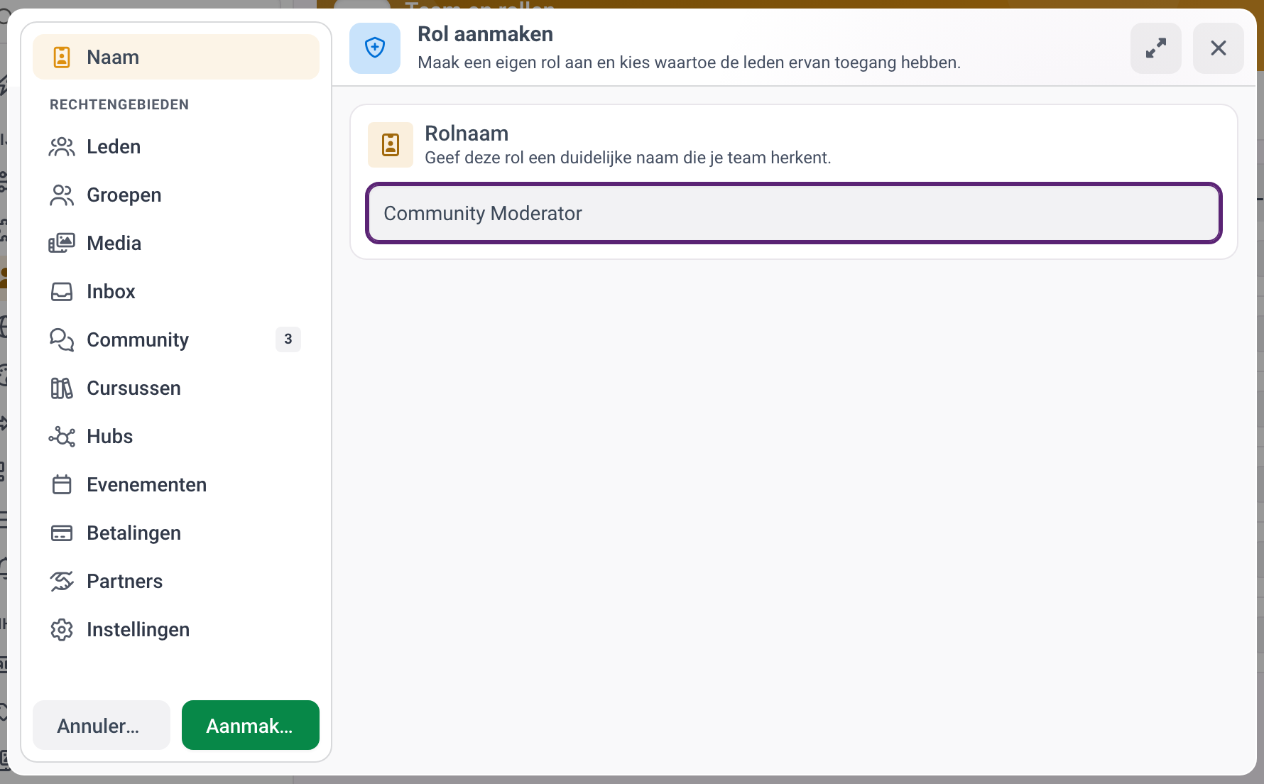The width and height of the screenshot is (1264, 784).
Task: Click the Betalingen credit card icon
Action: coord(62,533)
